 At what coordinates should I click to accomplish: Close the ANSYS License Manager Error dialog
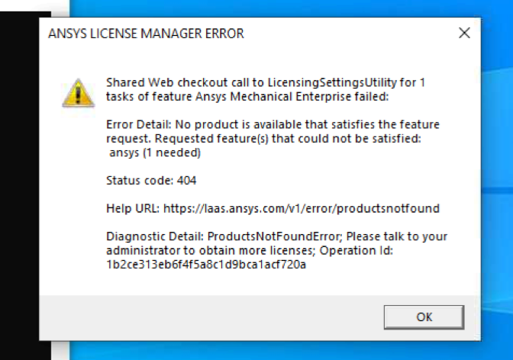tap(463, 34)
